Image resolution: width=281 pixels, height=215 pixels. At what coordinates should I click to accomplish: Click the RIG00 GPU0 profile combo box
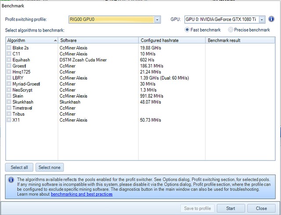pos(115,19)
